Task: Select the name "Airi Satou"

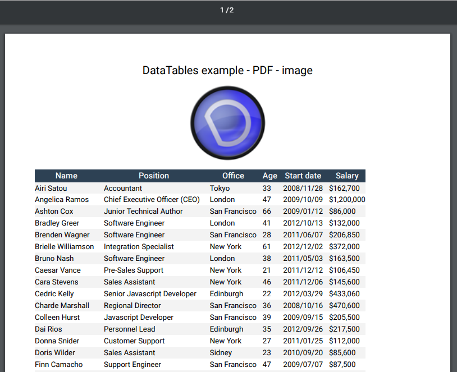Action: (x=51, y=188)
